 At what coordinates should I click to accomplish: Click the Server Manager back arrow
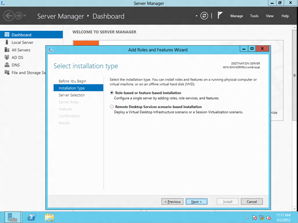pyautogui.click(x=8, y=16)
